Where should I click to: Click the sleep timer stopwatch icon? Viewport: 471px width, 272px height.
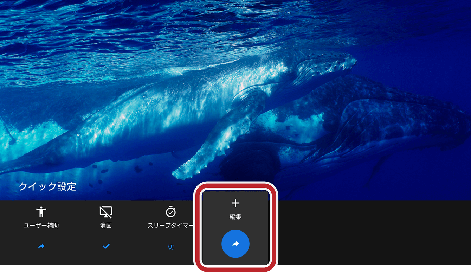click(170, 212)
